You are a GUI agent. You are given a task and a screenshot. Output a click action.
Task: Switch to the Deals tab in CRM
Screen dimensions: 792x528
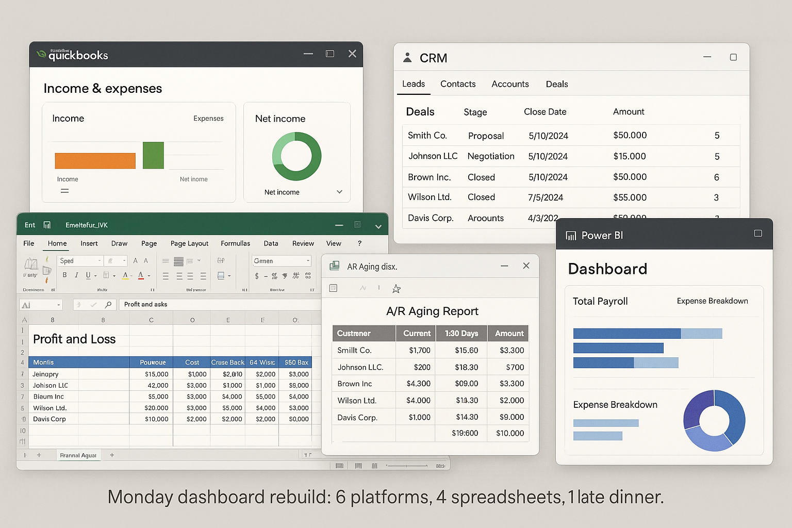[557, 84]
